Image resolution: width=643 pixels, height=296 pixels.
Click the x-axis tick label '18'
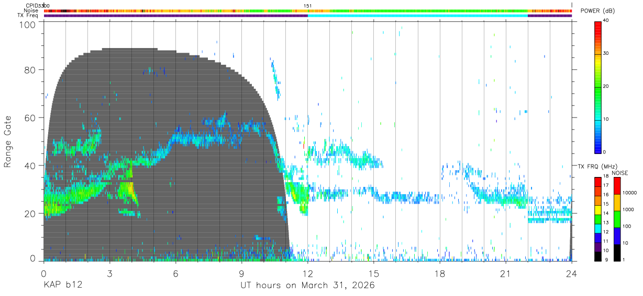pos(439,274)
